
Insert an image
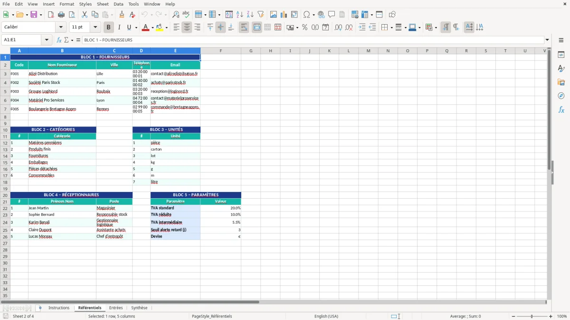point(274,15)
